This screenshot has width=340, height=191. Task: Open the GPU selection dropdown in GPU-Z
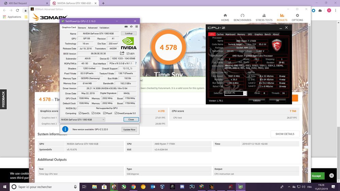83,119
